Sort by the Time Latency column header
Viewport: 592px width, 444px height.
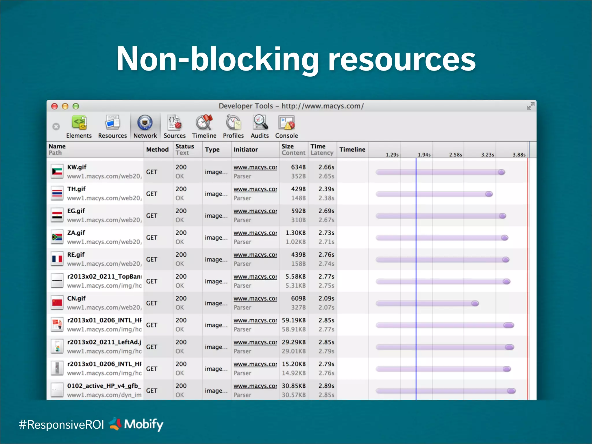(x=322, y=149)
